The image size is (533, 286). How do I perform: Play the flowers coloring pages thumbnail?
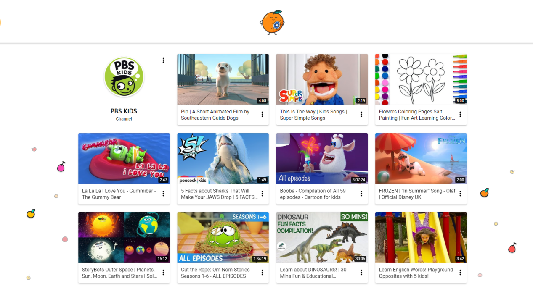pyautogui.click(x=421, y=79)
